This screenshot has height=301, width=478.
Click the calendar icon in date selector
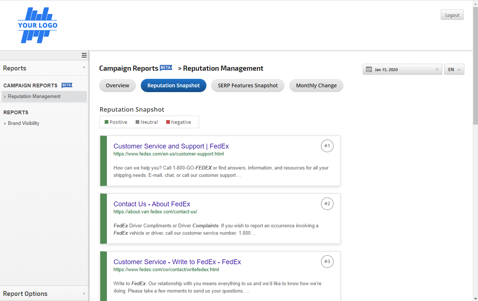369,69
